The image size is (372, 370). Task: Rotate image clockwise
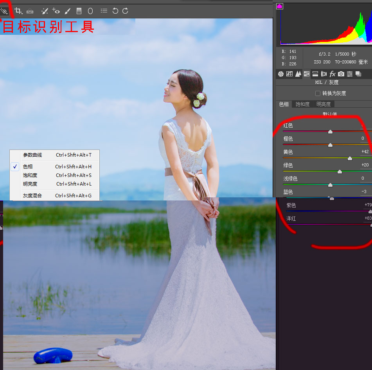pos(125,11)
